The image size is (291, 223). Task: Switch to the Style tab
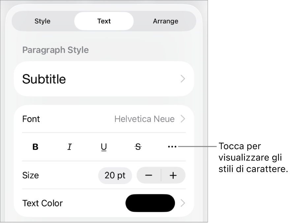[43, 21]
